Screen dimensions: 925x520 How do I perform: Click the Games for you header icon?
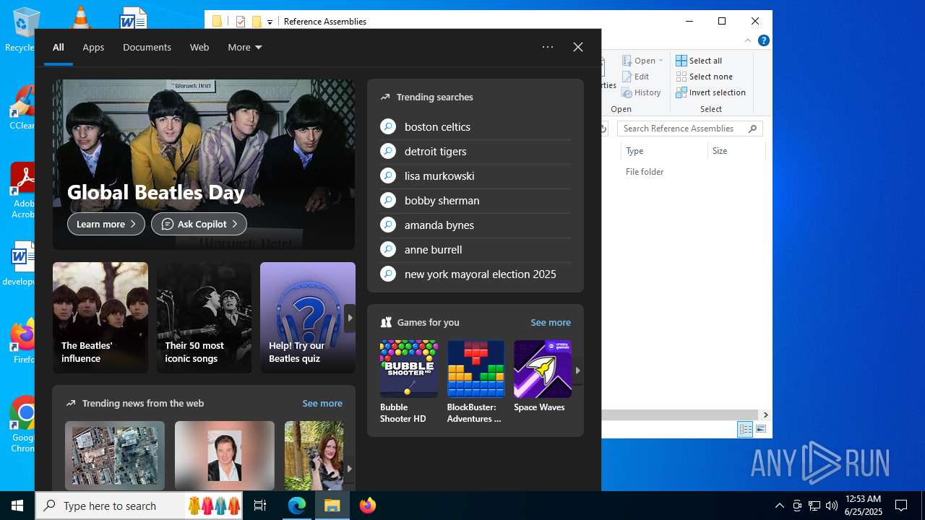[x=386, y=322]
